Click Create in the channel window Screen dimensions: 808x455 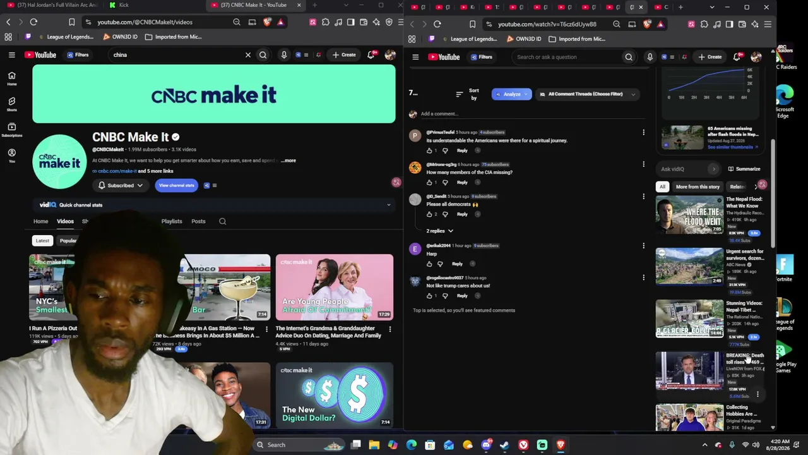click(344, 55)
